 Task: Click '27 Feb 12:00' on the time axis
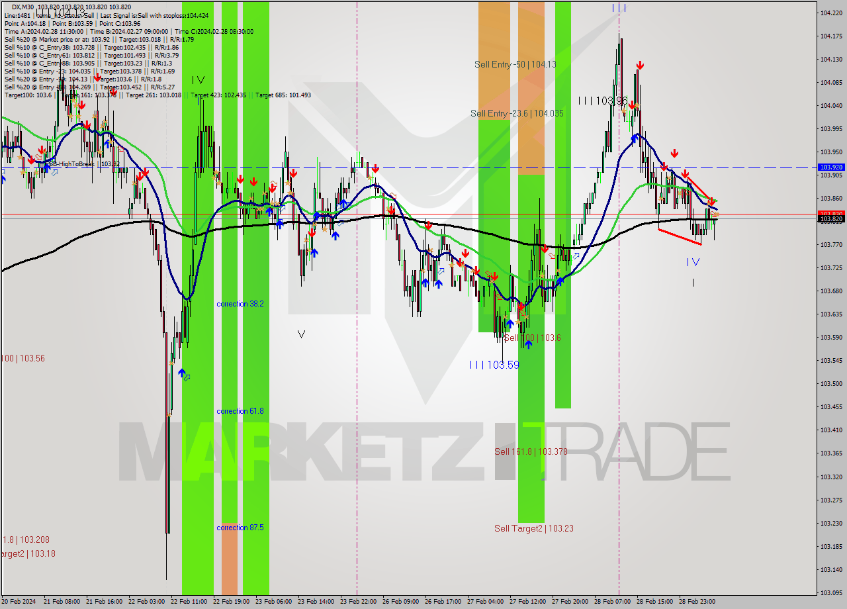[528, 602]
